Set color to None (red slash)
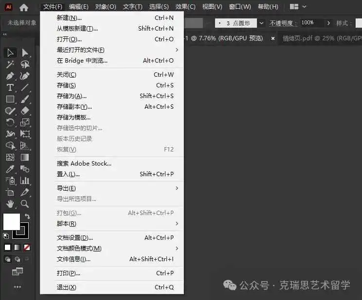 tap(27, 247)
